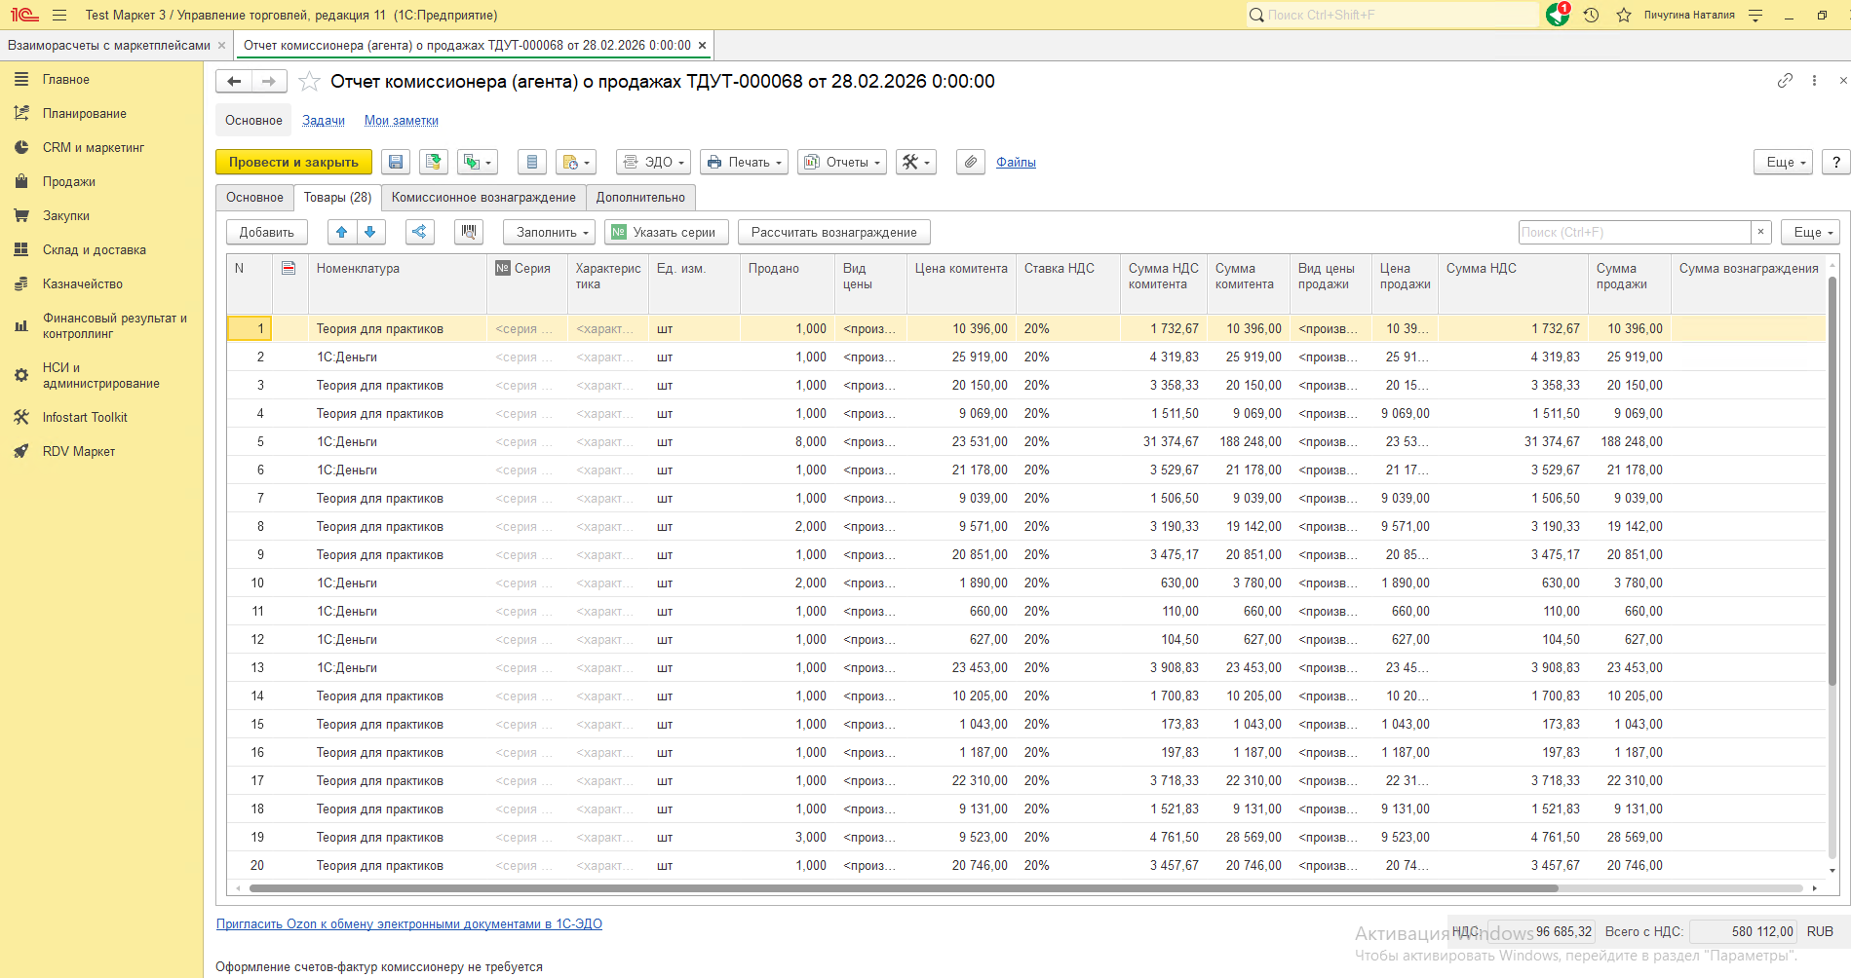Screen dimensions: 1851x978
Task: Click the paperclip attach files icon
Action: pos(970,163)
